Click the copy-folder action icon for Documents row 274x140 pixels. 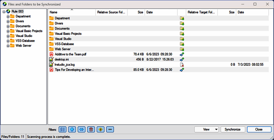(x=182, y=28)
